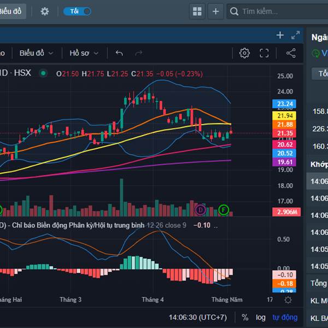Viewport: 328px width, 328px height.
Task: Toggle percent scale mode
Action: [245, 317]
